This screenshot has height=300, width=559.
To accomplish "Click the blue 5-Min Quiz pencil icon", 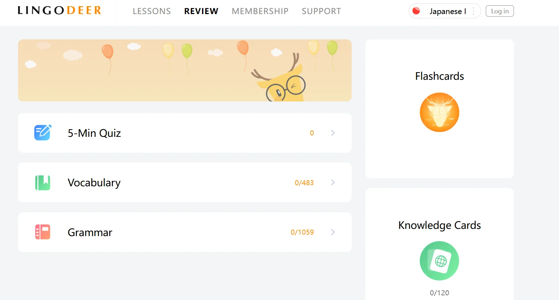I will pos(43,132).
